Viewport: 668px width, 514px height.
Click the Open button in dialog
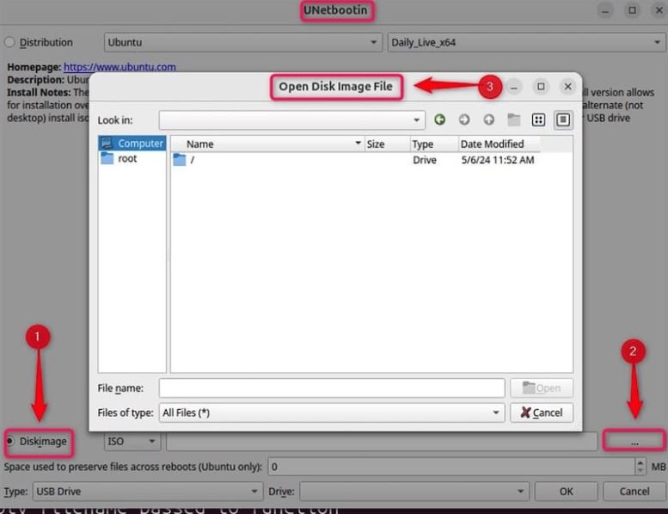[542, 388]
